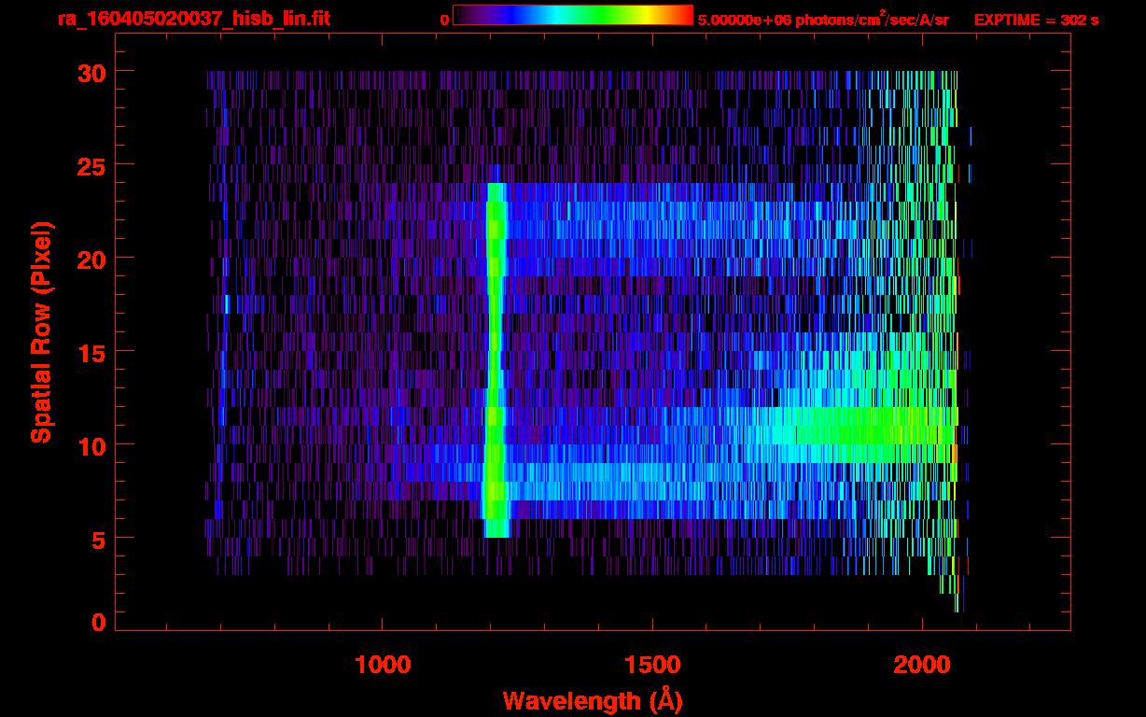The image size is (1146, 717).
Task: Click the x-axis tick label 1500
Action: click(x=652, y=664)
